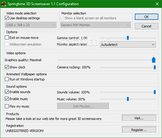Click the Sounds volume: 100% label

[73, 92]
